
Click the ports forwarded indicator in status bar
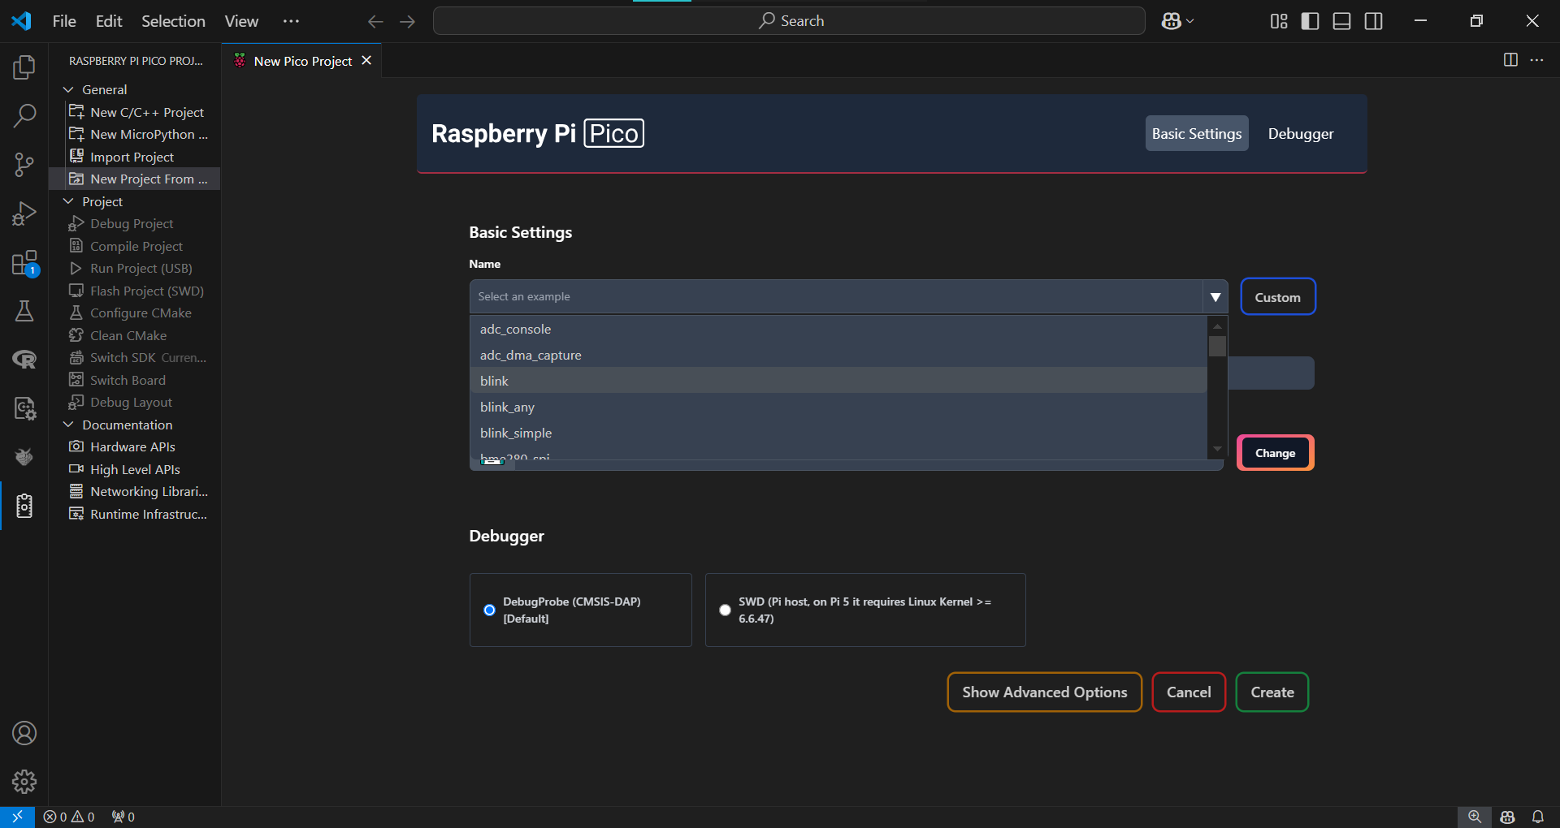(123, 817)
